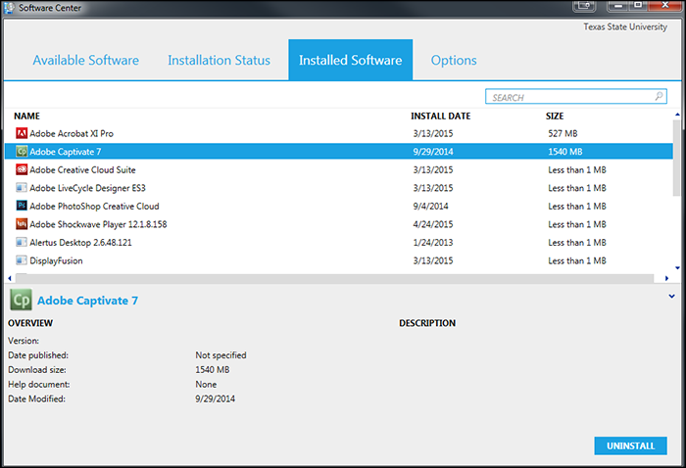
Task: Go to the Options tab
Action: tap(454, 60)
